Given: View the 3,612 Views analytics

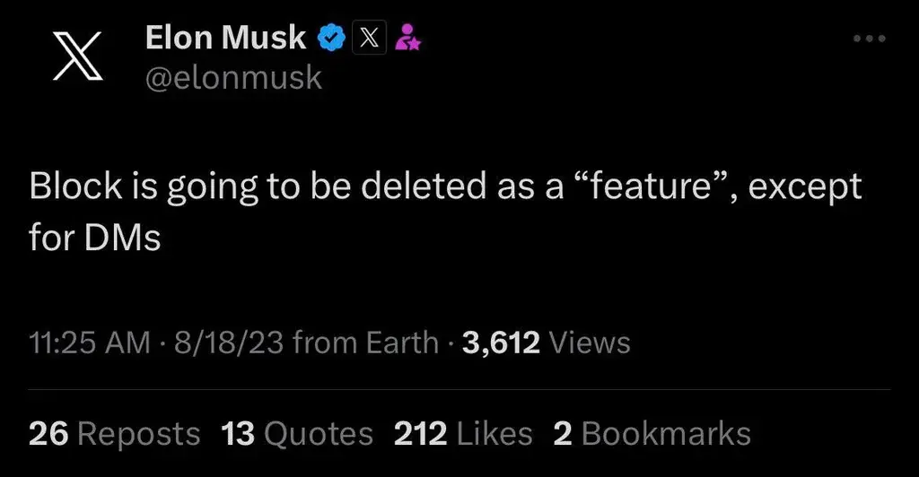Looking at the screenshot, I should [x=546, y=342].
